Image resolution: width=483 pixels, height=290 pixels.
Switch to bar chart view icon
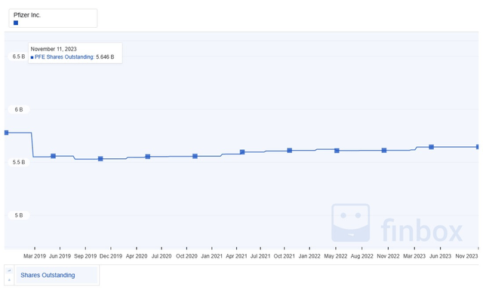[9, 280]
